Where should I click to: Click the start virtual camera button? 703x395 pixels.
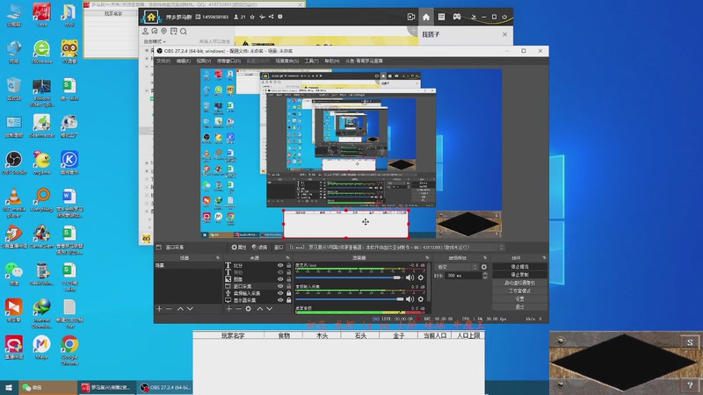click(519, 283)
